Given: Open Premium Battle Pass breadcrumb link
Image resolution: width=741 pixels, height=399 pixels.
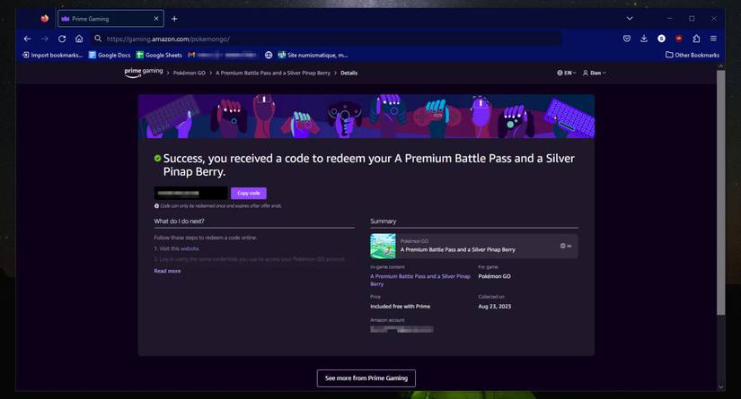Looking at the screenshot, I should point(273,74).
